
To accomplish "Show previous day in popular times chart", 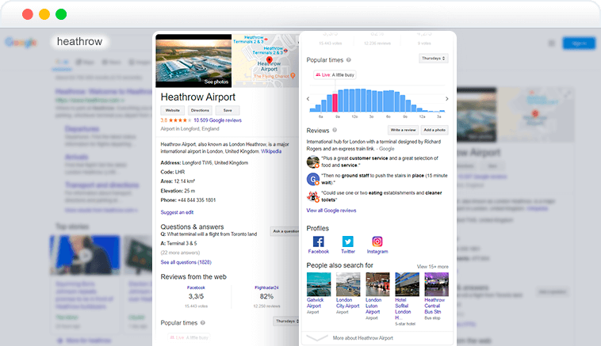I will 308,99.
